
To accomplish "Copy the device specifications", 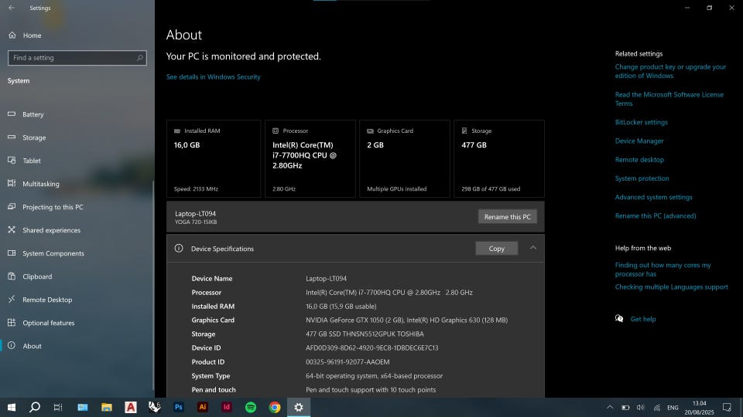I will click(x=496, y=249).
